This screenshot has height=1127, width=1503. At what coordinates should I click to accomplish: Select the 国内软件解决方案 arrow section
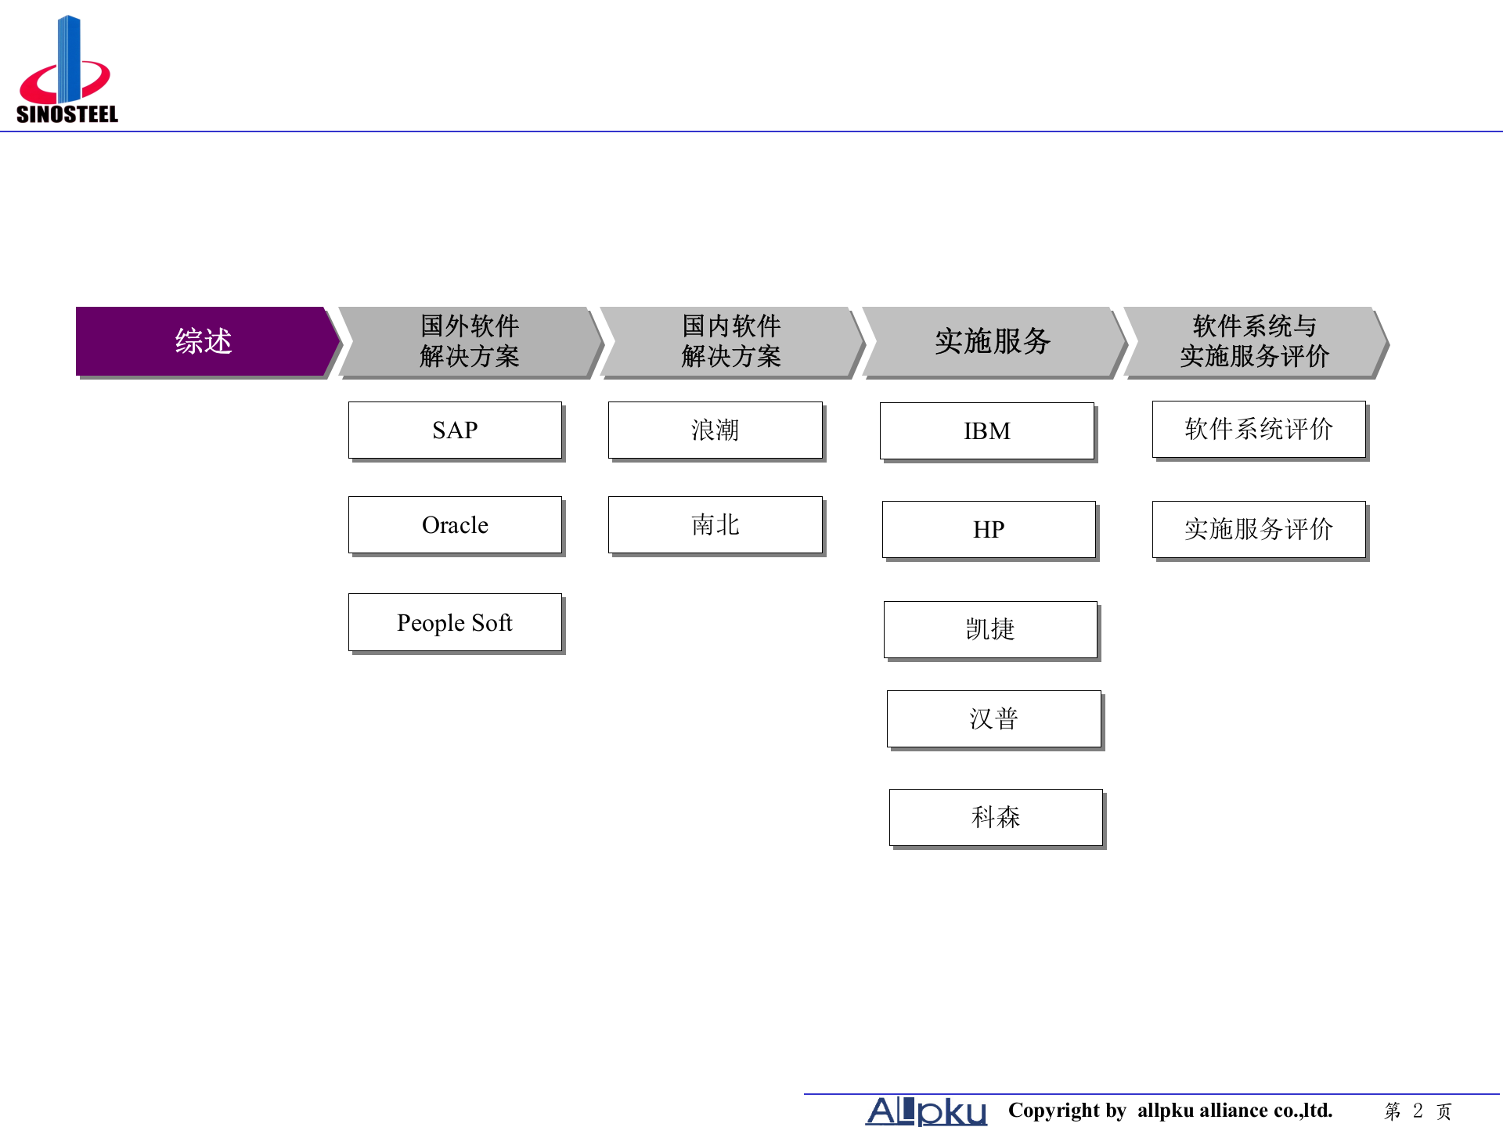coord(730,342)
